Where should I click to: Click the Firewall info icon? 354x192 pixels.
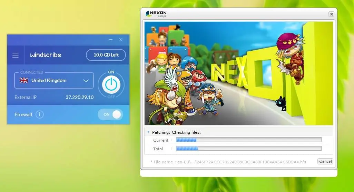[40, 114]
